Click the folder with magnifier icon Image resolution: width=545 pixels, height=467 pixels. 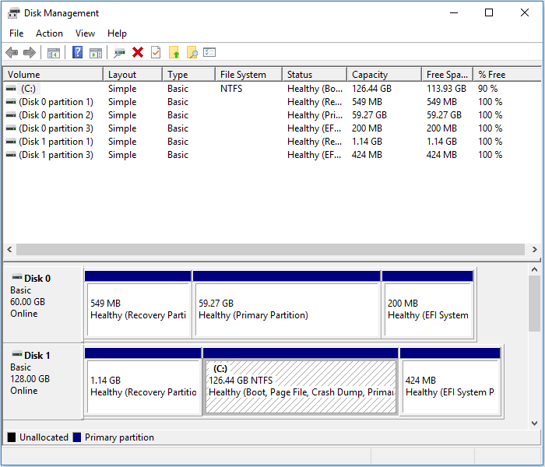pos(192,52)
